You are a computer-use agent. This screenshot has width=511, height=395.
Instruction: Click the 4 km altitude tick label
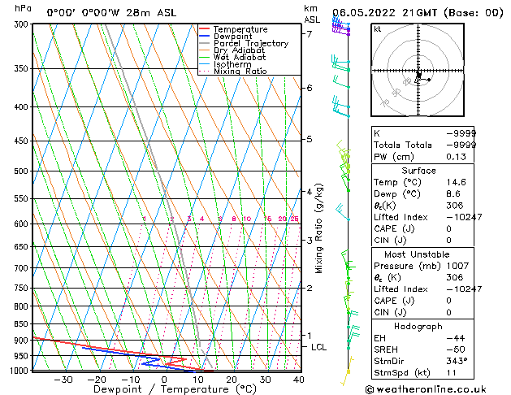click(310, 192)
